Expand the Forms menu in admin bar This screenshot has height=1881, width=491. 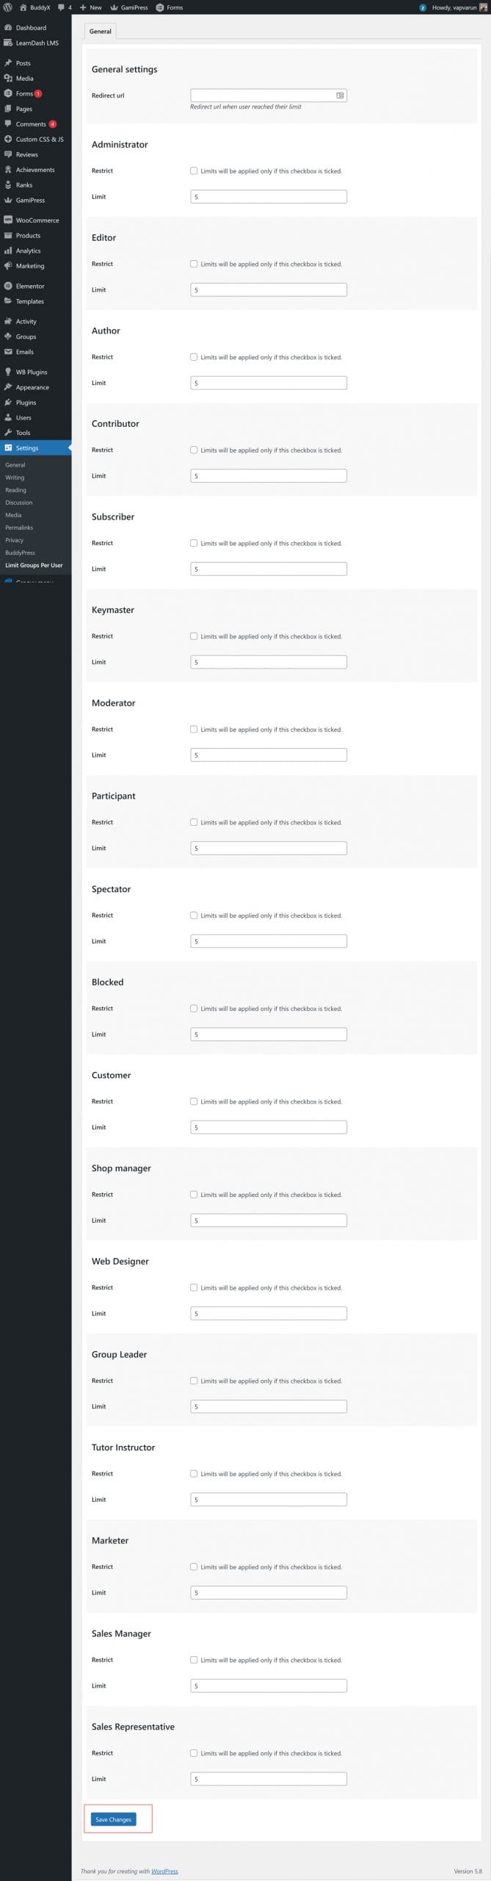170,7
